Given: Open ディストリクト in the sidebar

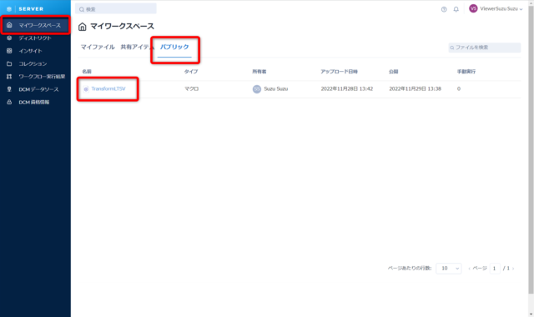Looking at the screenshot, I should 35,38.
